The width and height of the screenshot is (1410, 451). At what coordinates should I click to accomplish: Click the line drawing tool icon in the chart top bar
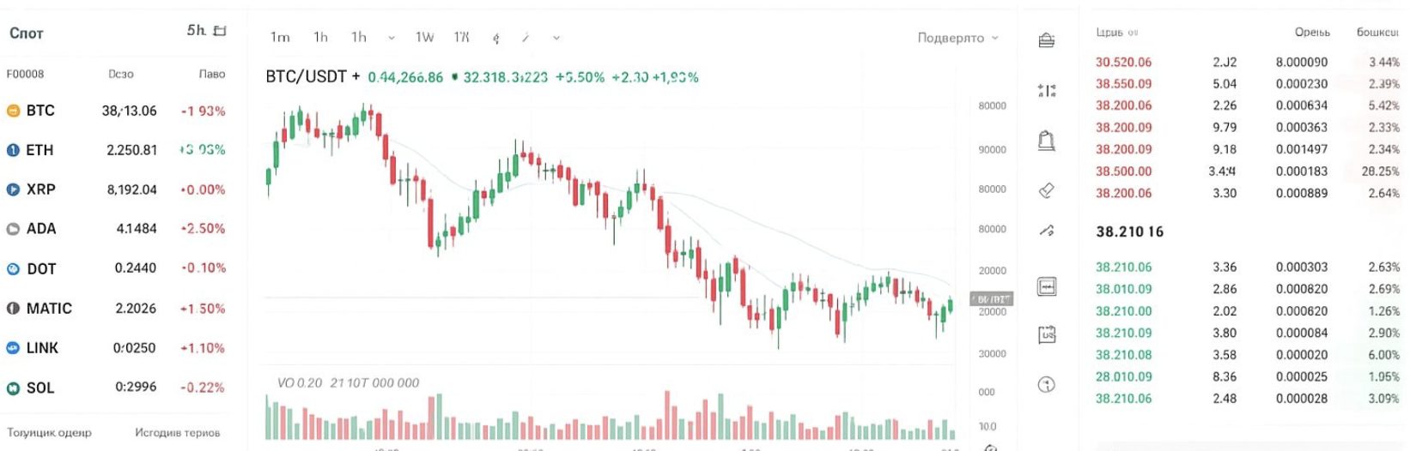click(526, 38)
